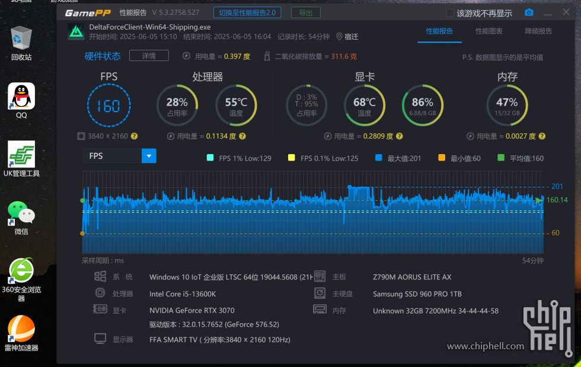Click the 最小值 orange legend swatch
Image resolution: width=581 pixels, height=367 pixels.
(x=442, y=158)
